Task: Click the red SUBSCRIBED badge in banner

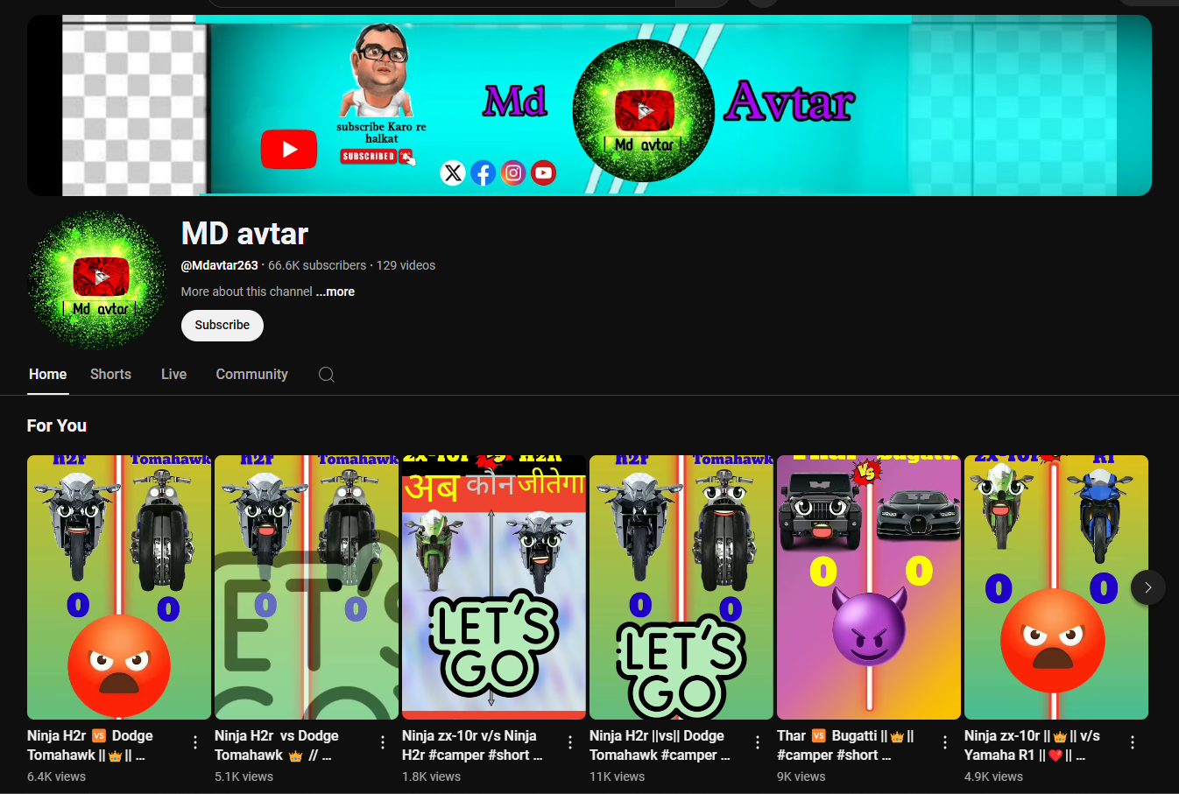Action: click(369, 157)
